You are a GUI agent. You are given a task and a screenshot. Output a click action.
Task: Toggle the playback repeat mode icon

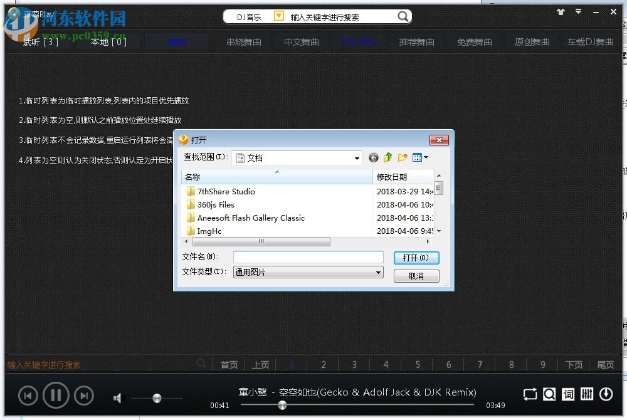coord(530,394)
